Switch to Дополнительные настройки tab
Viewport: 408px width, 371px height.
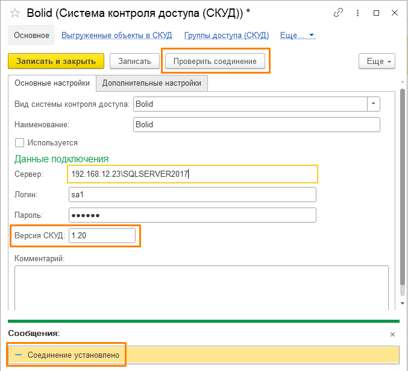coord(152,83)
